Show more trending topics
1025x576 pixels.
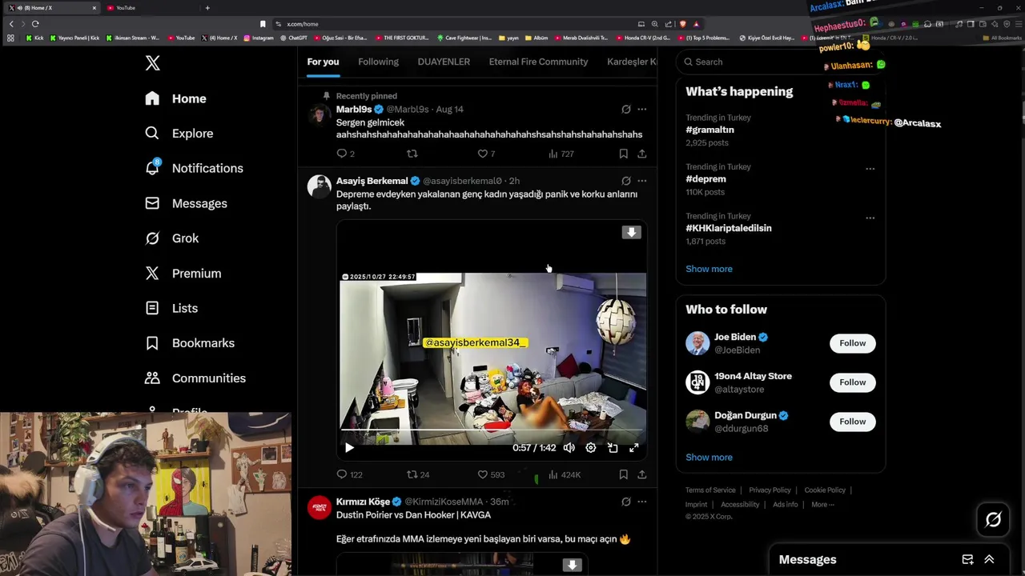(x=709, y=269)
